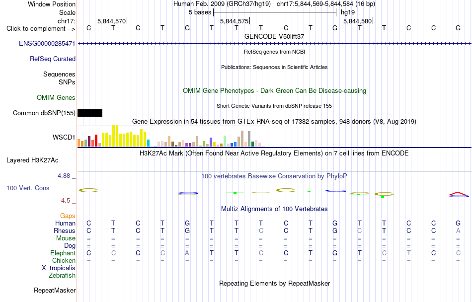This screenshot has height=302, width=472.
Task: Click the Window Position label
Action: point(52,4)
